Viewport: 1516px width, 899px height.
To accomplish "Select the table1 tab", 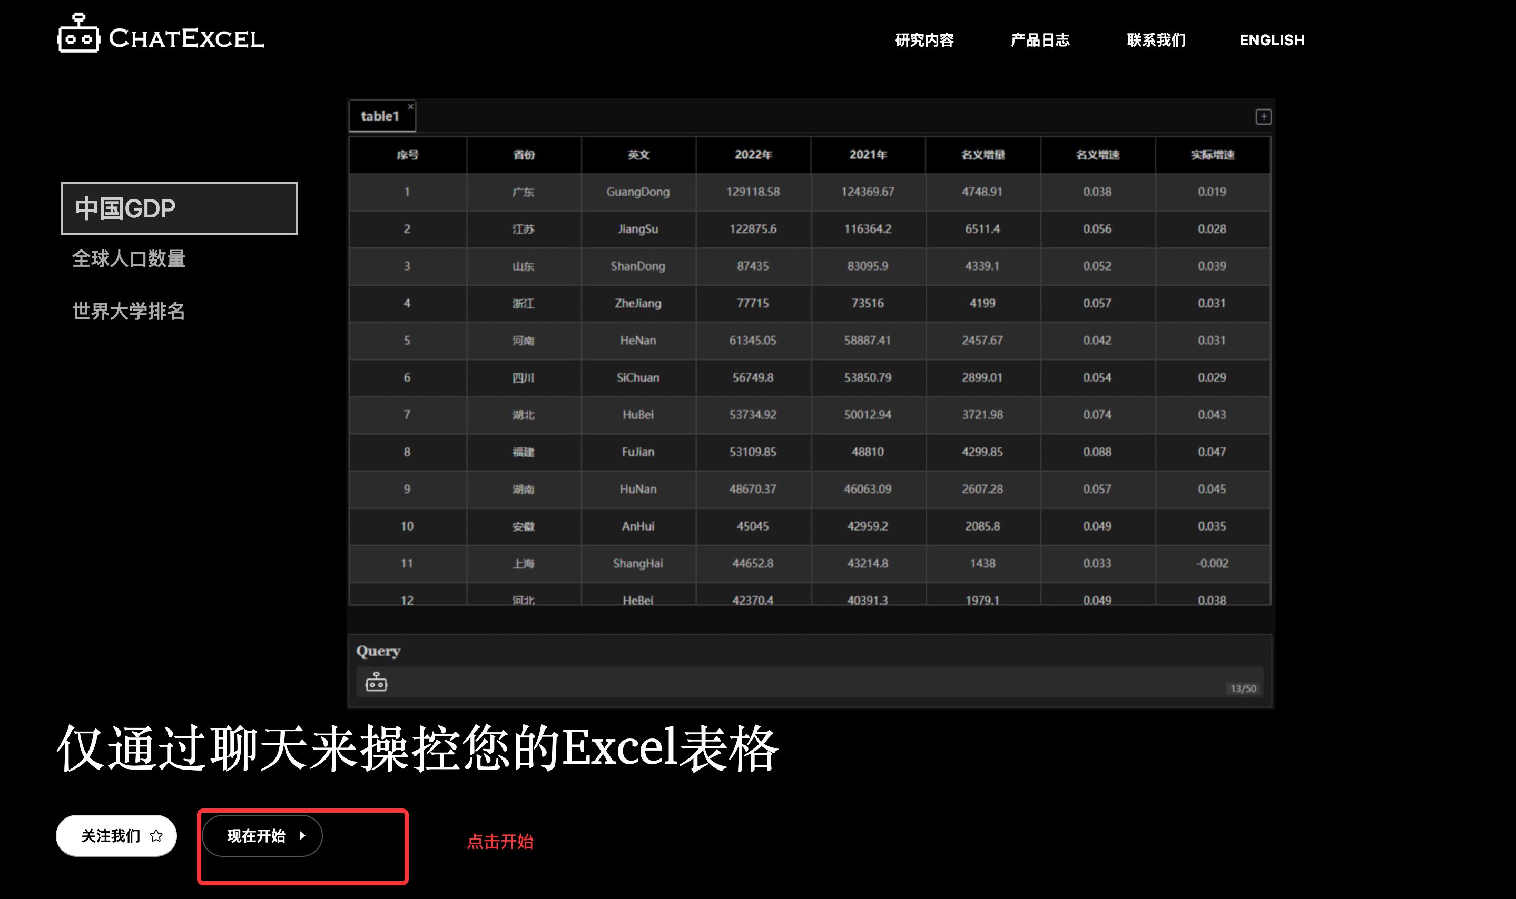I will 381,117.
